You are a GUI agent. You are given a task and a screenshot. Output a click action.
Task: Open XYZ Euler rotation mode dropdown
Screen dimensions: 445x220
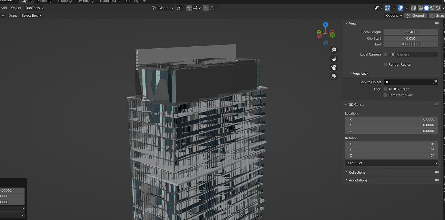coord(391,163)
